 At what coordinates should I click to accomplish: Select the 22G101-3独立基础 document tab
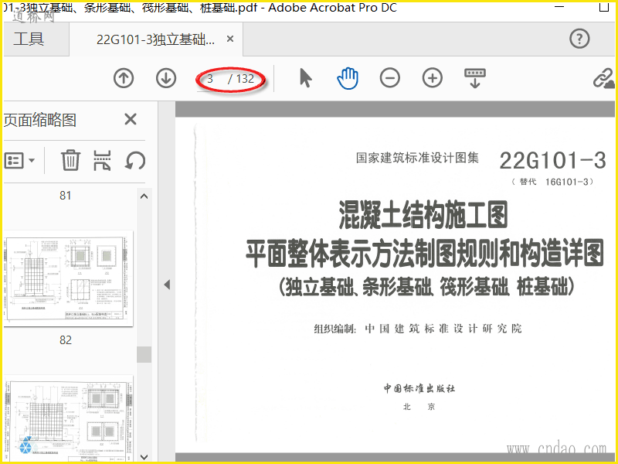tap(155, 39)
